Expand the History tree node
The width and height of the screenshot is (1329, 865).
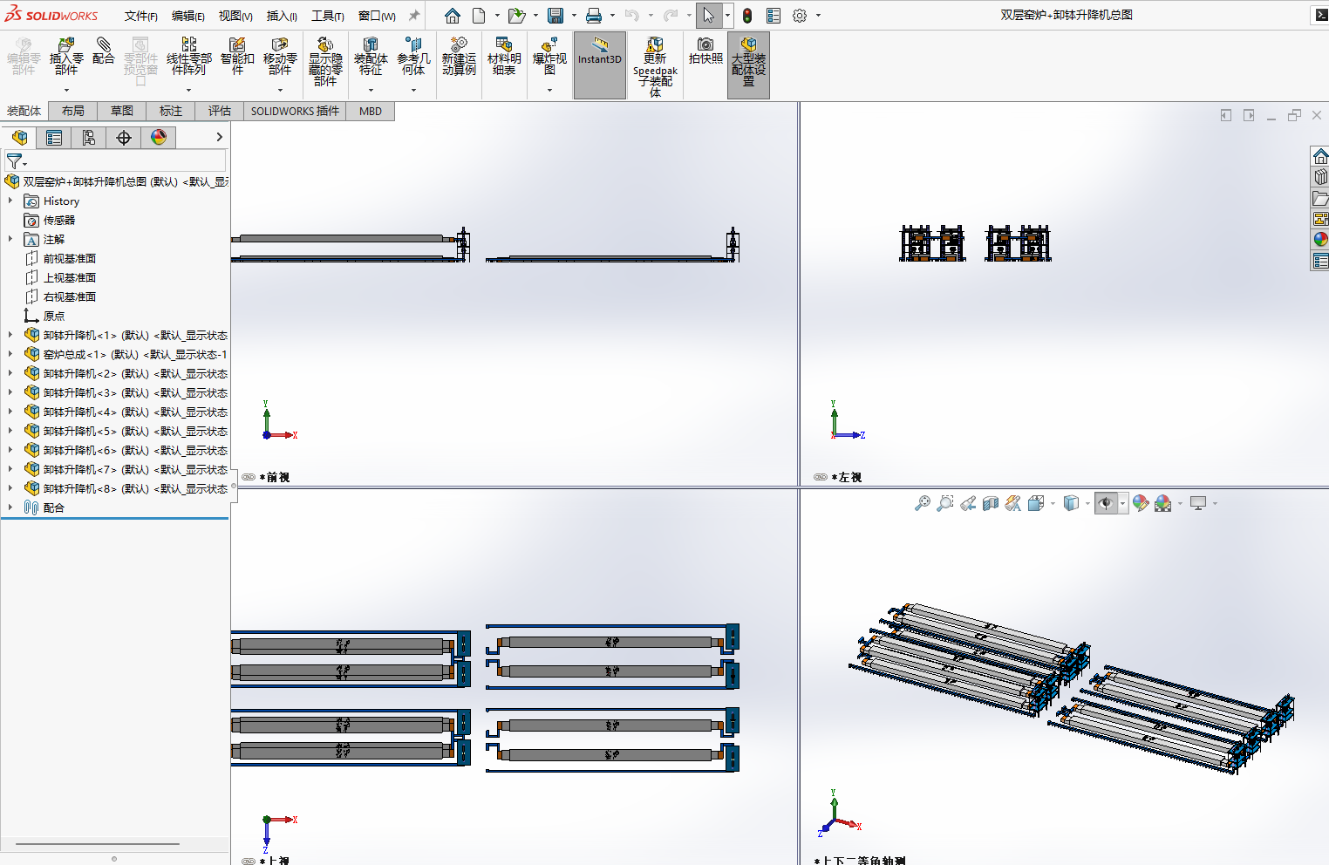pos(10,201)
